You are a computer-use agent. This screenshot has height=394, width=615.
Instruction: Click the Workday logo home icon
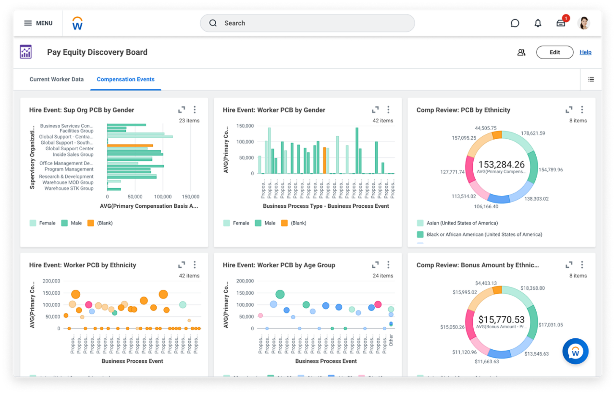point(77,23)
